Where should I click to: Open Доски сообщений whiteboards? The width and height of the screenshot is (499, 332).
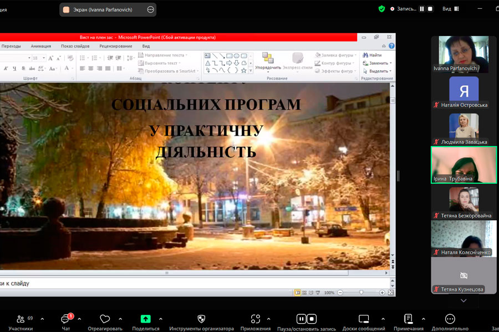pos(364,319)
